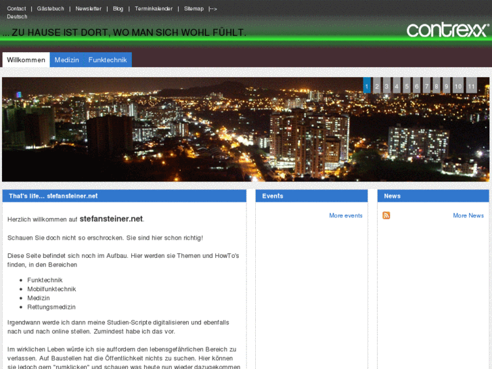This screenshot has width=492, height=369.
Task: Open the Sitemap link
Action: [194, 9]
